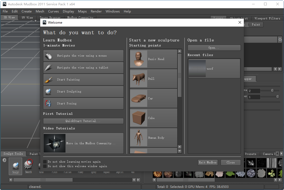Click the rightmost arrow of sculpt tools tray
The width and height of the screenshot is (284, 190).
click(x=138, y=180)
